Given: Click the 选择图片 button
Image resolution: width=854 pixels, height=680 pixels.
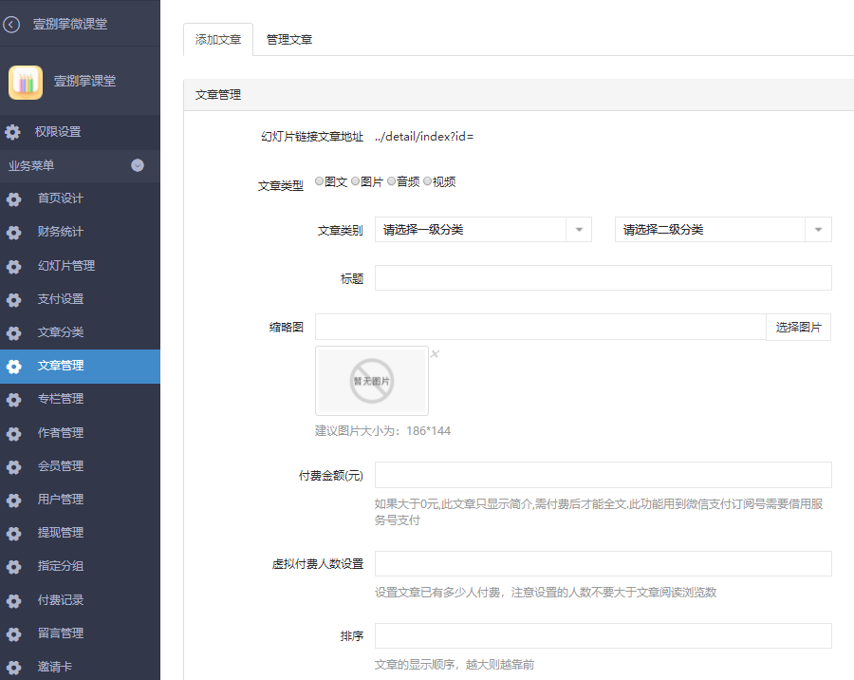Looking at the screenshot, I should point(798,328).
